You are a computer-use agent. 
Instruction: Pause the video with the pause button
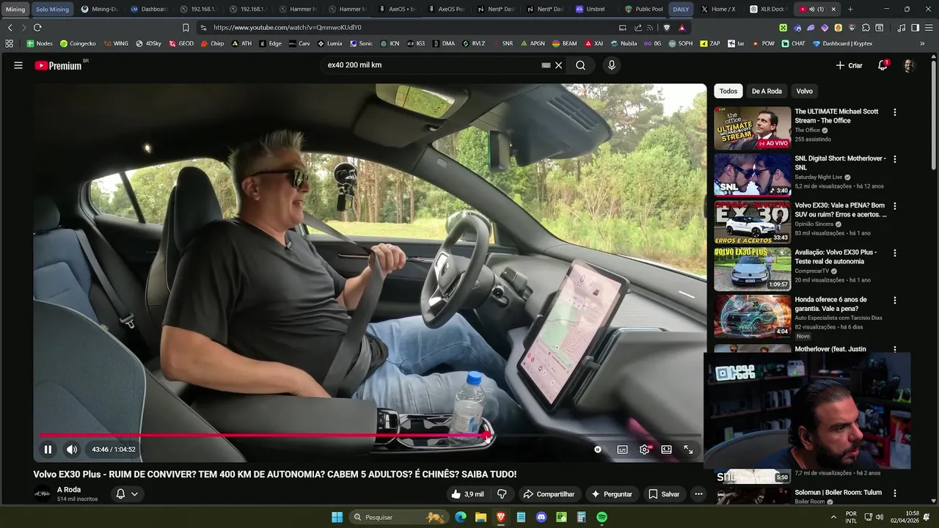(48, 450)
